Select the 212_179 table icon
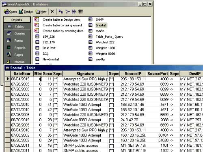203x152 pixels. point(37,42)
